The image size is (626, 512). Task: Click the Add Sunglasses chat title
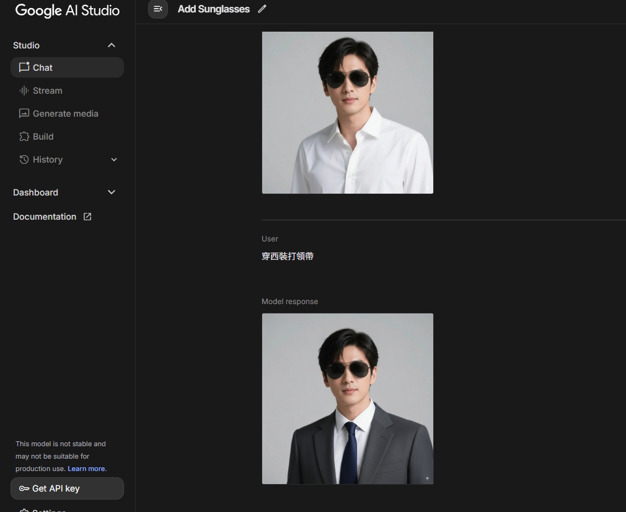coord(213,9)
